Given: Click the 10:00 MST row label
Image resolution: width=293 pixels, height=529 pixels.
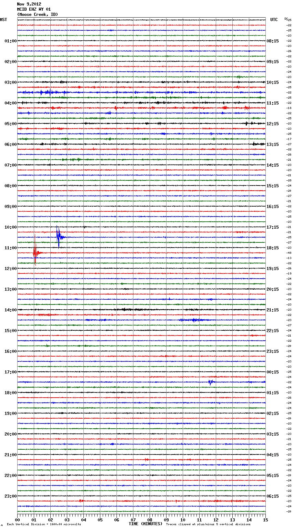Looking at the screenshot, I should [x=11, y=227].
